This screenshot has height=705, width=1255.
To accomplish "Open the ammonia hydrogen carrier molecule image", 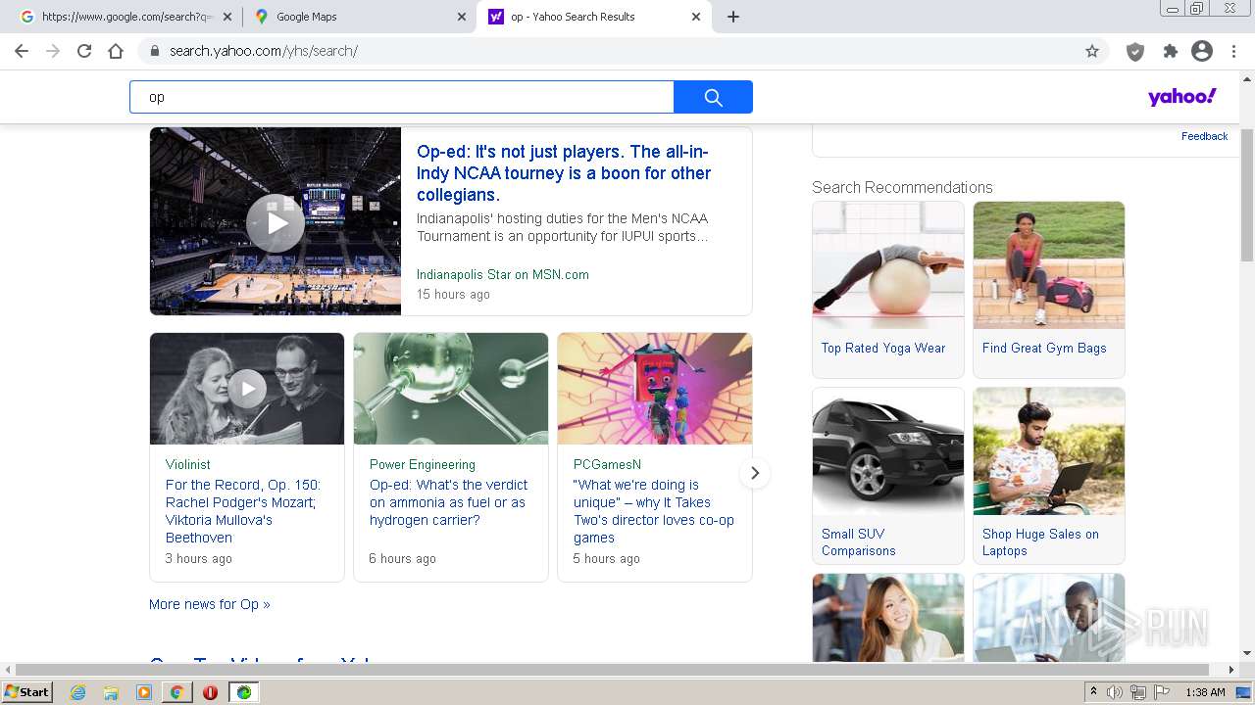I will (451, 389).
